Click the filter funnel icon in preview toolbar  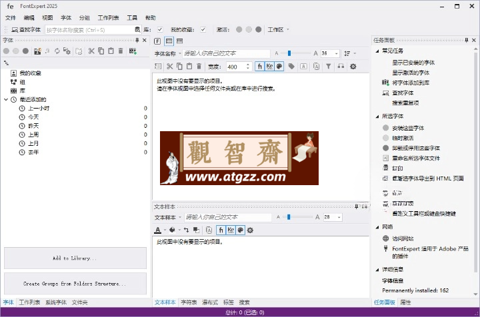point(328,67)
